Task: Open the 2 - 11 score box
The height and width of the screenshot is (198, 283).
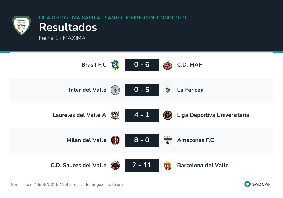Action: coord(142,166)
